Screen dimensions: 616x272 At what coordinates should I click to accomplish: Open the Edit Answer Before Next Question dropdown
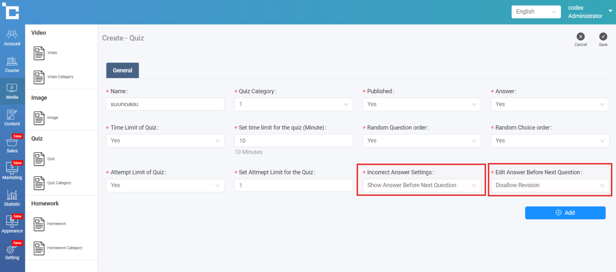(x=550, y=185)
